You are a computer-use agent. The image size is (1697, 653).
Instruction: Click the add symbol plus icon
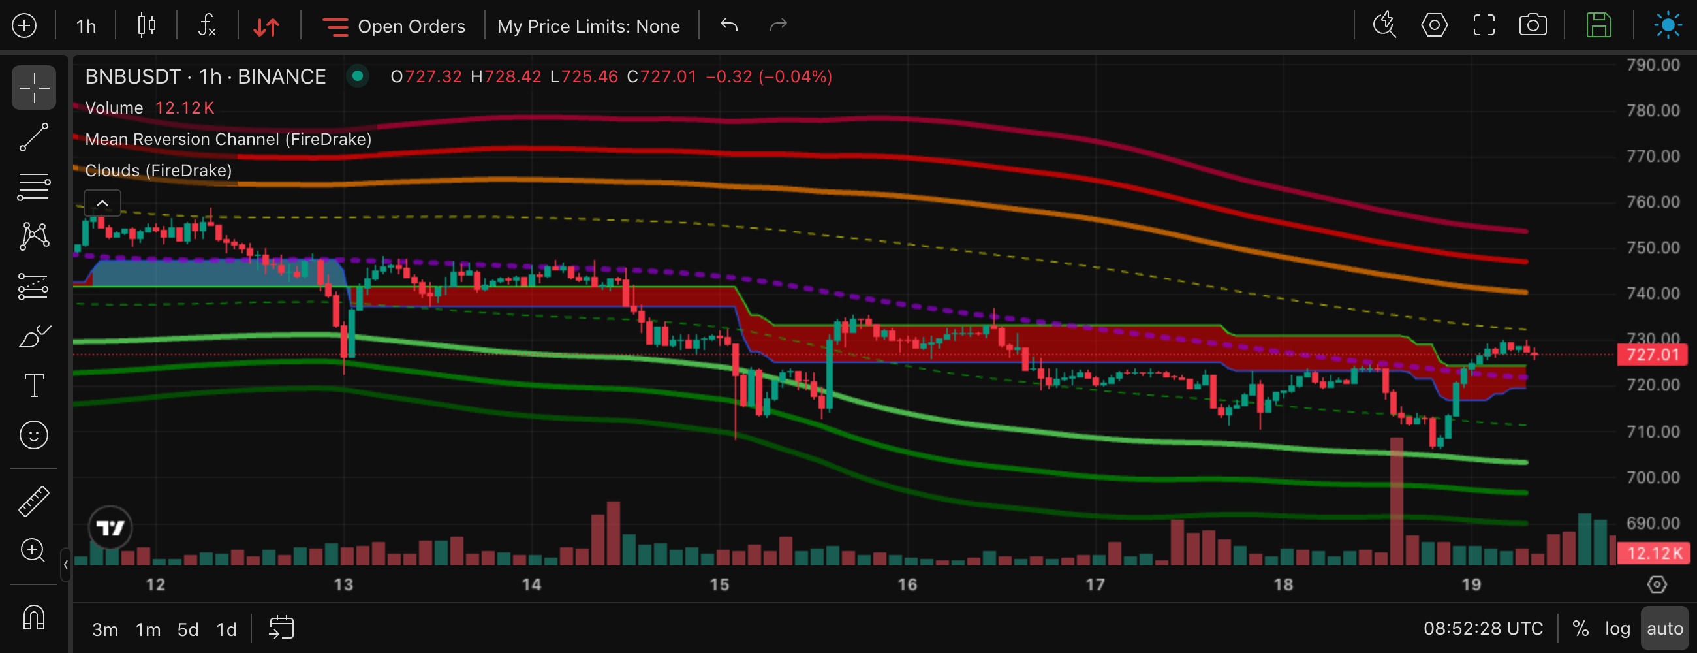click(x=24, y=25)
